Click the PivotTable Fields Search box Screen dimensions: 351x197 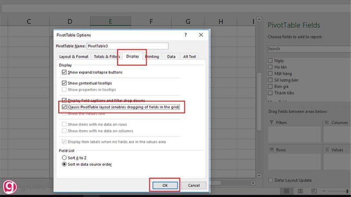tap(309, 49)
